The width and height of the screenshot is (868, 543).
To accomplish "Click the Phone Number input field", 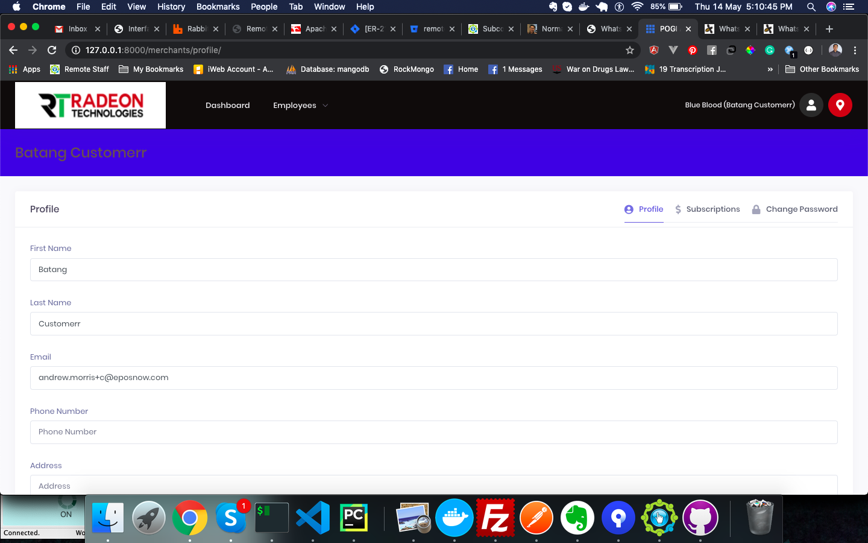I will [434, 432].
